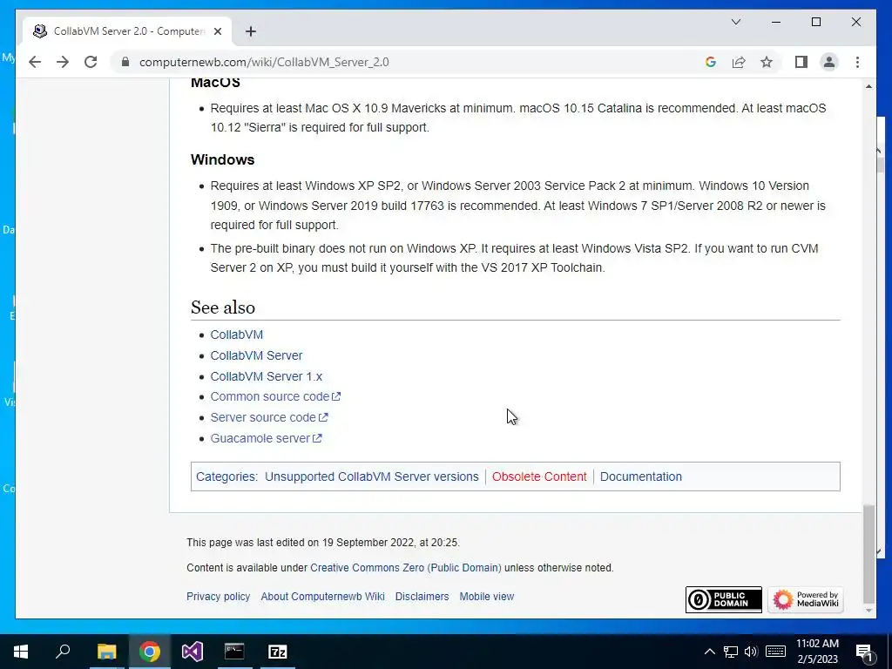The height and width of the screenshot is (669, 892).
Task: Open the CollabVM Server 1.x link
Action: click(x=267, y=376)
